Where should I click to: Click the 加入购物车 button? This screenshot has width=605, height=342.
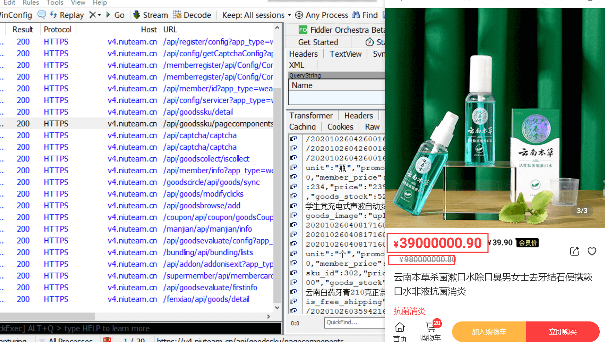coord(489,332)
